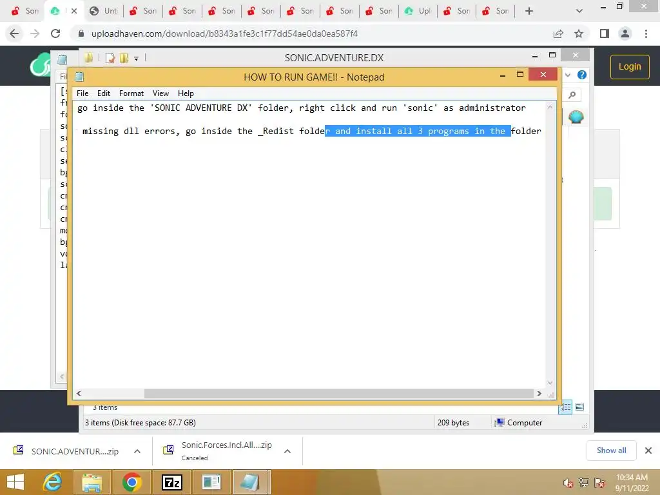Click the Explorer search magnifier icon
This screenshot has width=660, height=495.
click(572, 95)
